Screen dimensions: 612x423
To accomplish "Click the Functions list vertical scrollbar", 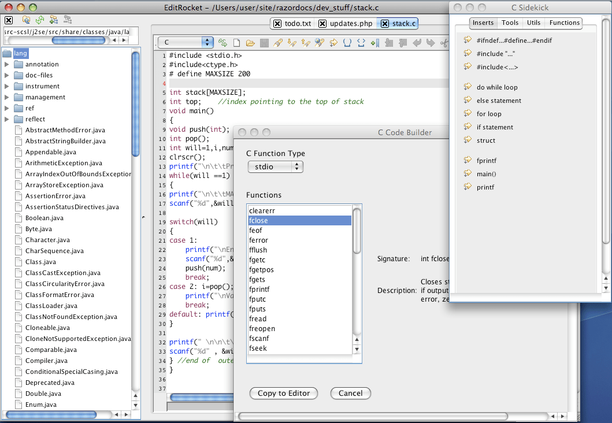I will [357, 231].
